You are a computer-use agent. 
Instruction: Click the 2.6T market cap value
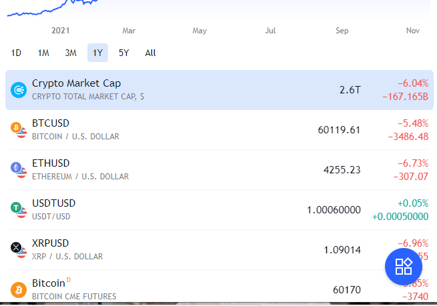[x=350, y=90]
